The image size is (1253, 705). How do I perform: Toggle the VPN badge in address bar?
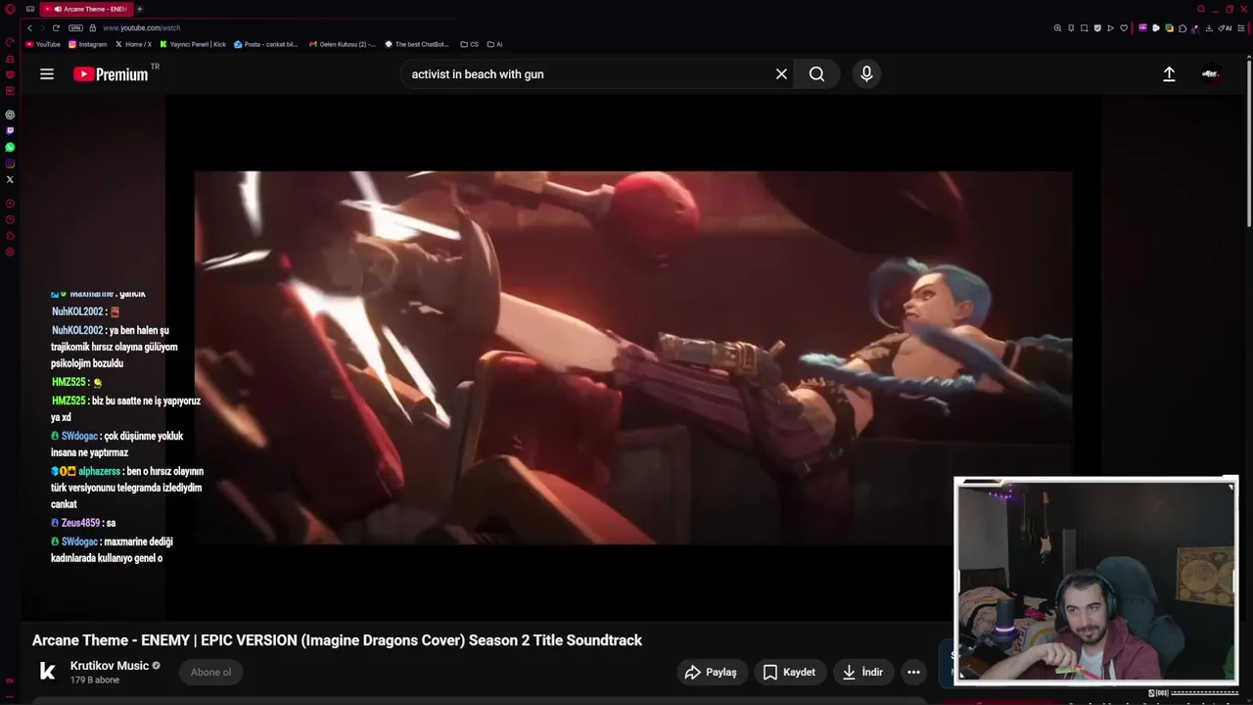coord(75,27)
